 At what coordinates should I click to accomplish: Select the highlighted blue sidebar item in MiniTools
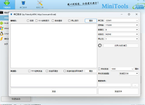tap(4, 18)
